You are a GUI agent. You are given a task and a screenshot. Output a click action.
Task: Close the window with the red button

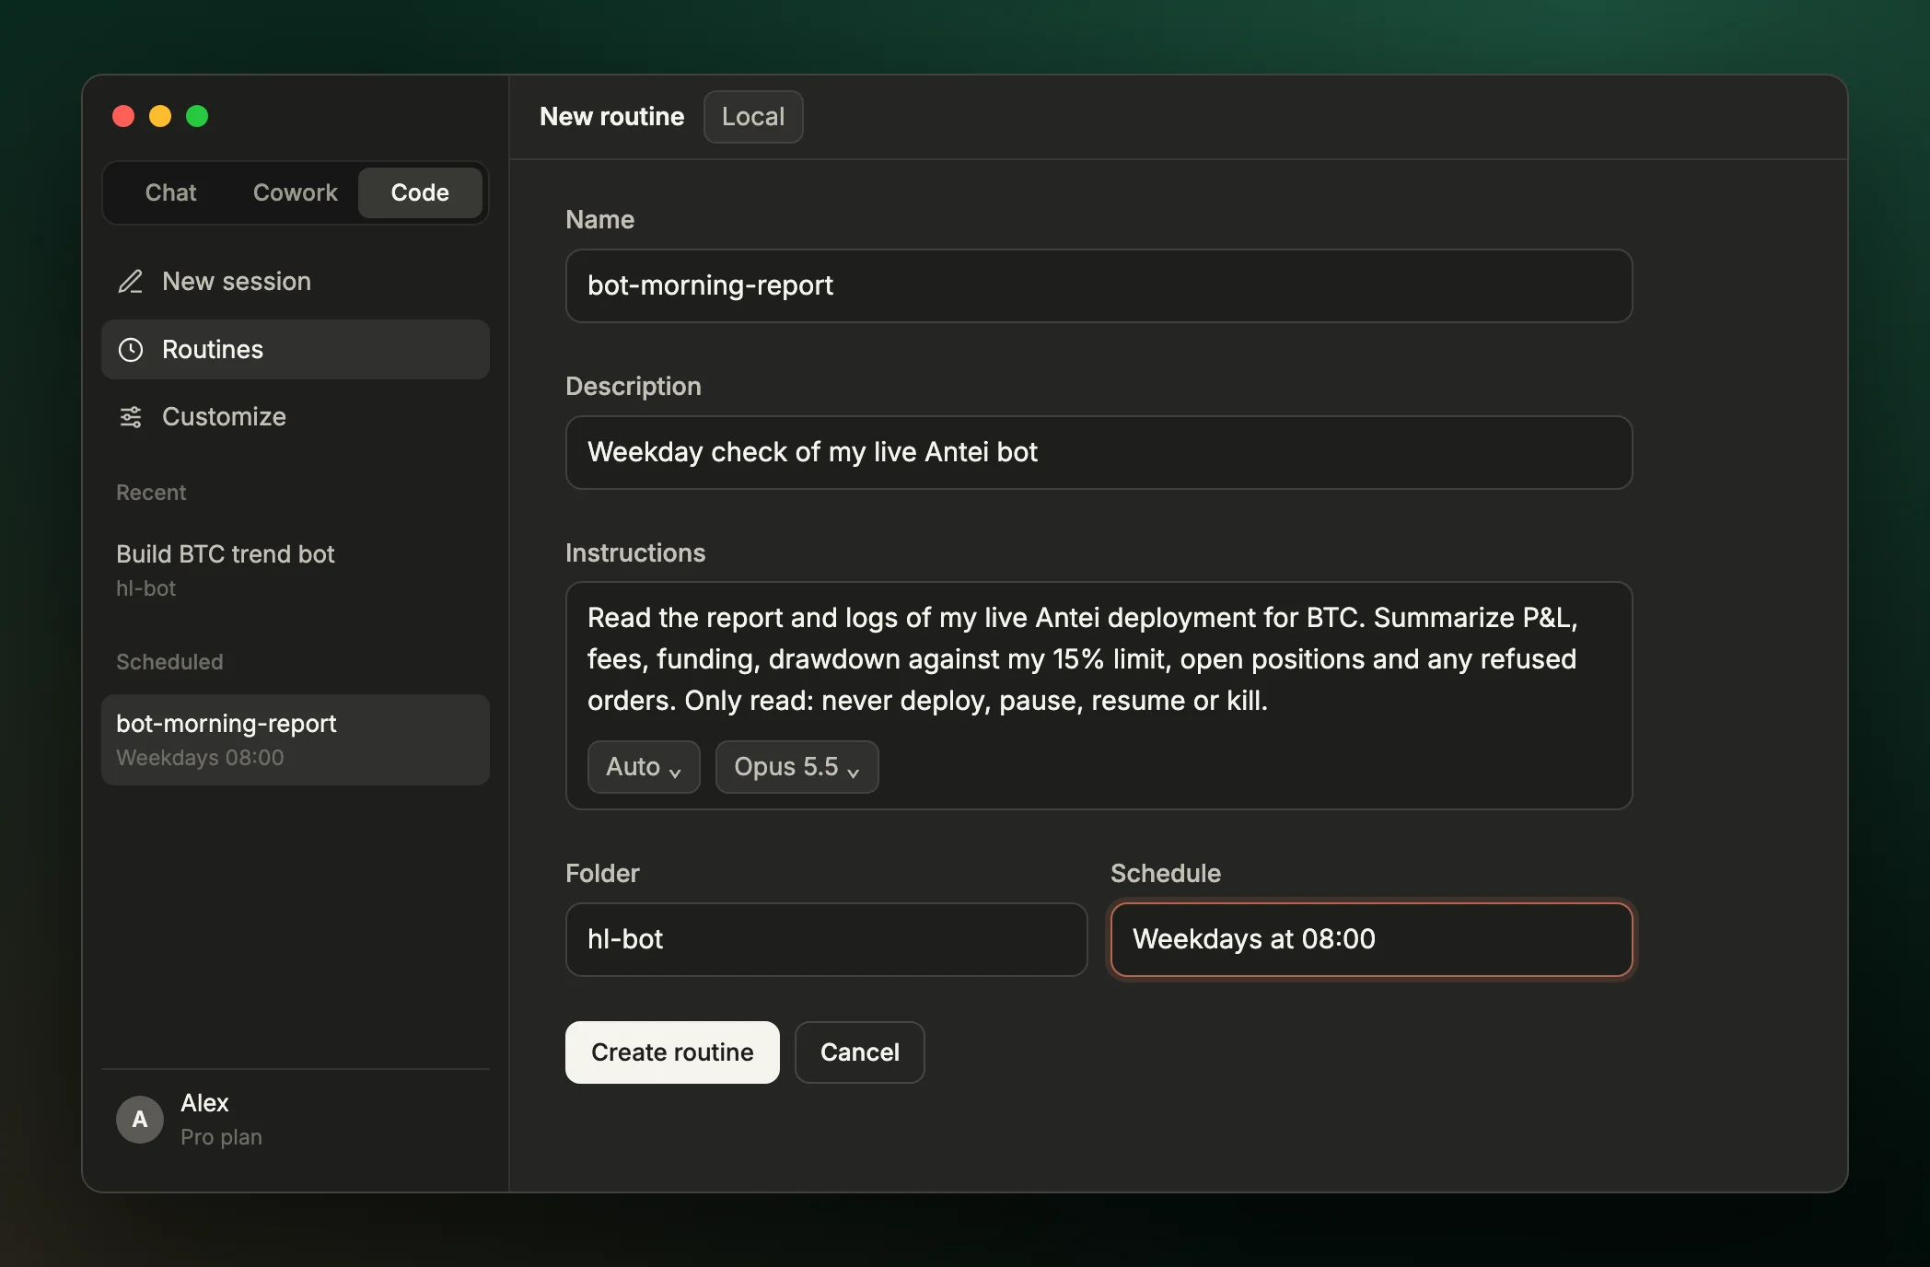(x=123, y=116)
